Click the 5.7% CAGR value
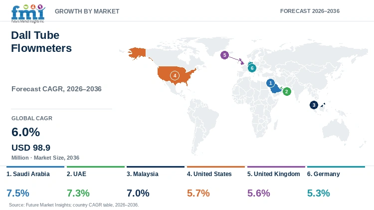Screen dimensions: 374x210 [198, 193]
